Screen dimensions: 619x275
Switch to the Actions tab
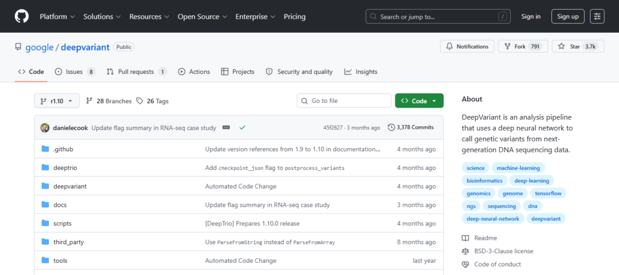pos(194,72)
